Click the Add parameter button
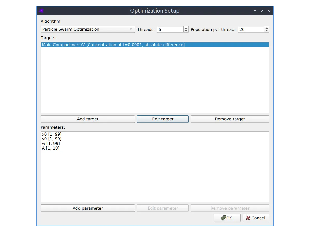Screen dimensions: 310x232 88,208
